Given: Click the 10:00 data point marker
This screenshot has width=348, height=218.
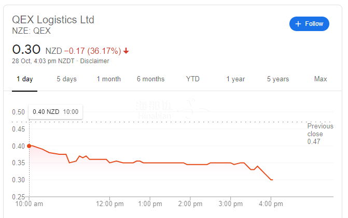Looking at the screenshot, I should click(29, 146).
